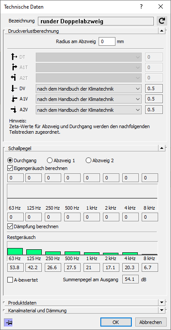The image size is (171, 330).
Task: Expand the Produktdaten section
Action: [162, 303]
